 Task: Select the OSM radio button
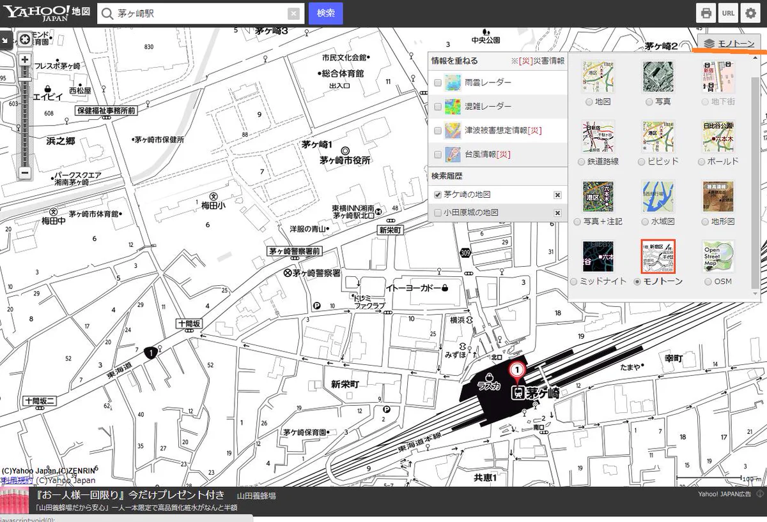(x=708, y=281)
